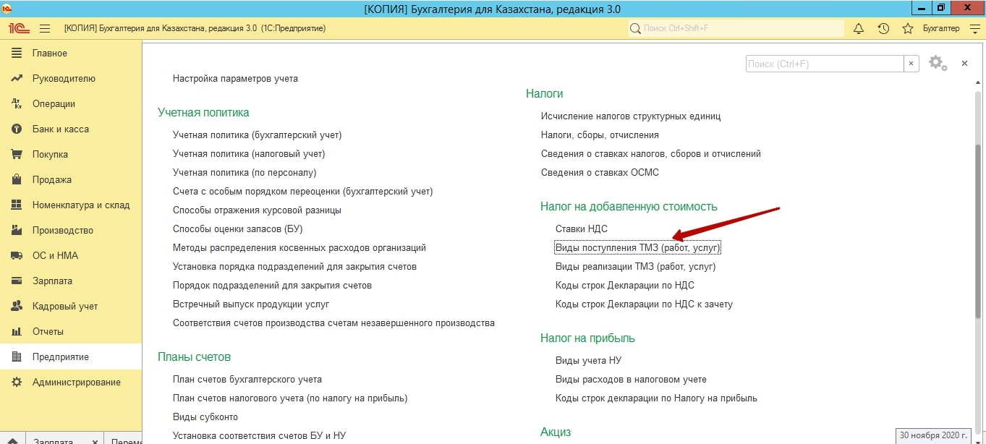Select the Администрирование section
This screenshot has width=986, height=444.
pyautogui.click(x=76, y=382)
